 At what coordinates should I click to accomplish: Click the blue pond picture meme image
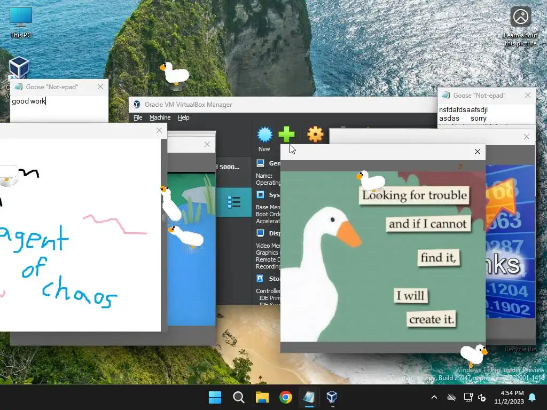point(191,249)
